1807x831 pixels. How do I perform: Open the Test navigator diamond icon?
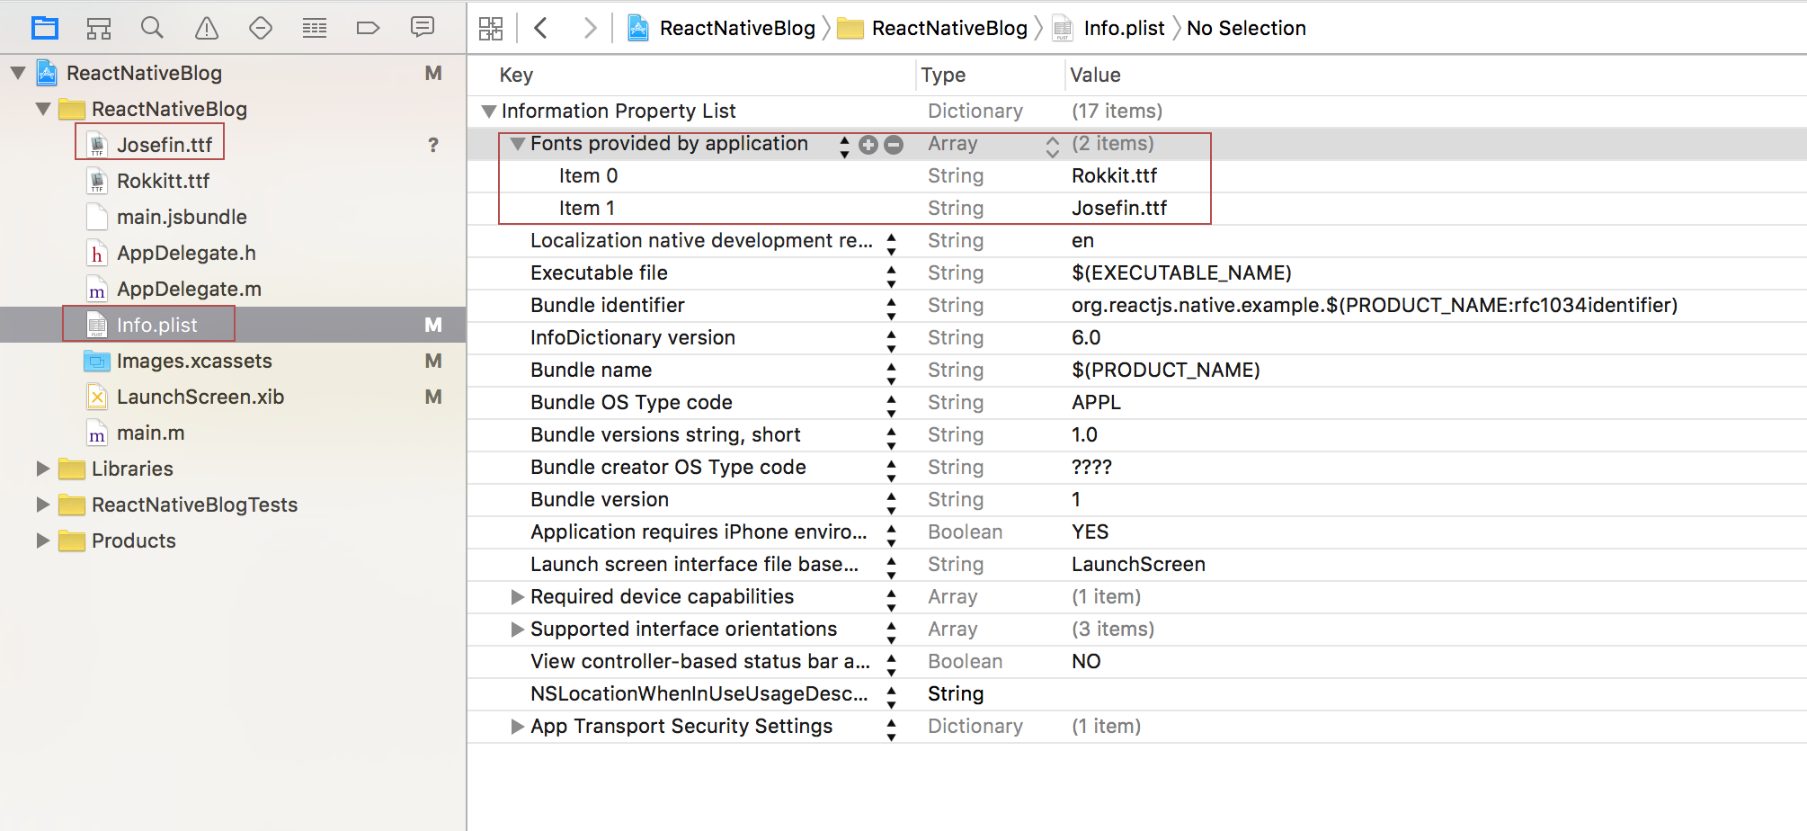click(261, 28)
